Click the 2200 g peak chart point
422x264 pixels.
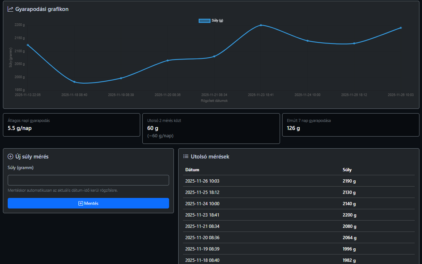261,25
